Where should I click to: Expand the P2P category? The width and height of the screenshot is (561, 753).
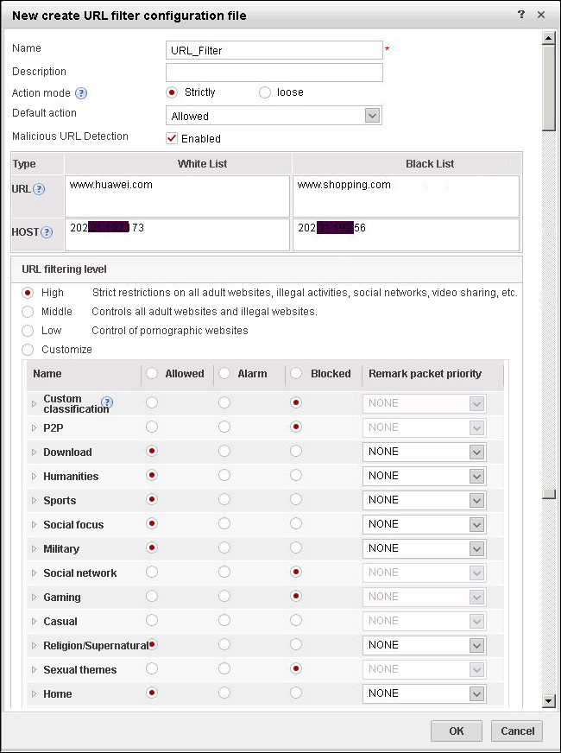pyautogui.click(x=34, y=427)
